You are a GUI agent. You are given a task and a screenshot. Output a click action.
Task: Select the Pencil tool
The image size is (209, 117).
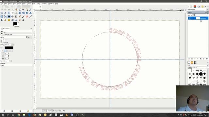20,17
